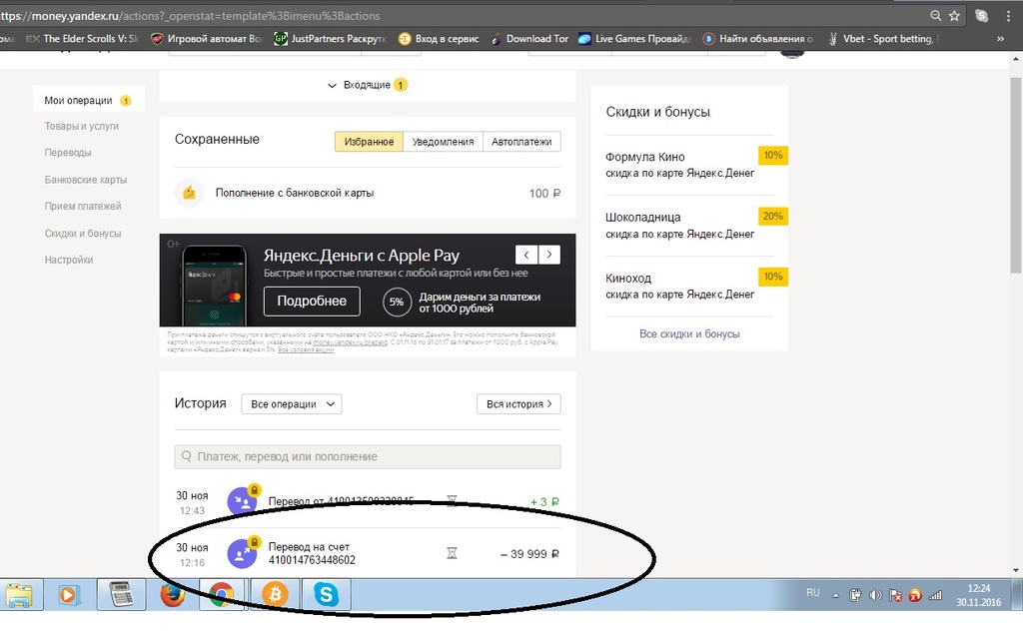Click hourglass icon on 39 999 ₽ transfer
The image size is (1023, 634).
[452, 554]
